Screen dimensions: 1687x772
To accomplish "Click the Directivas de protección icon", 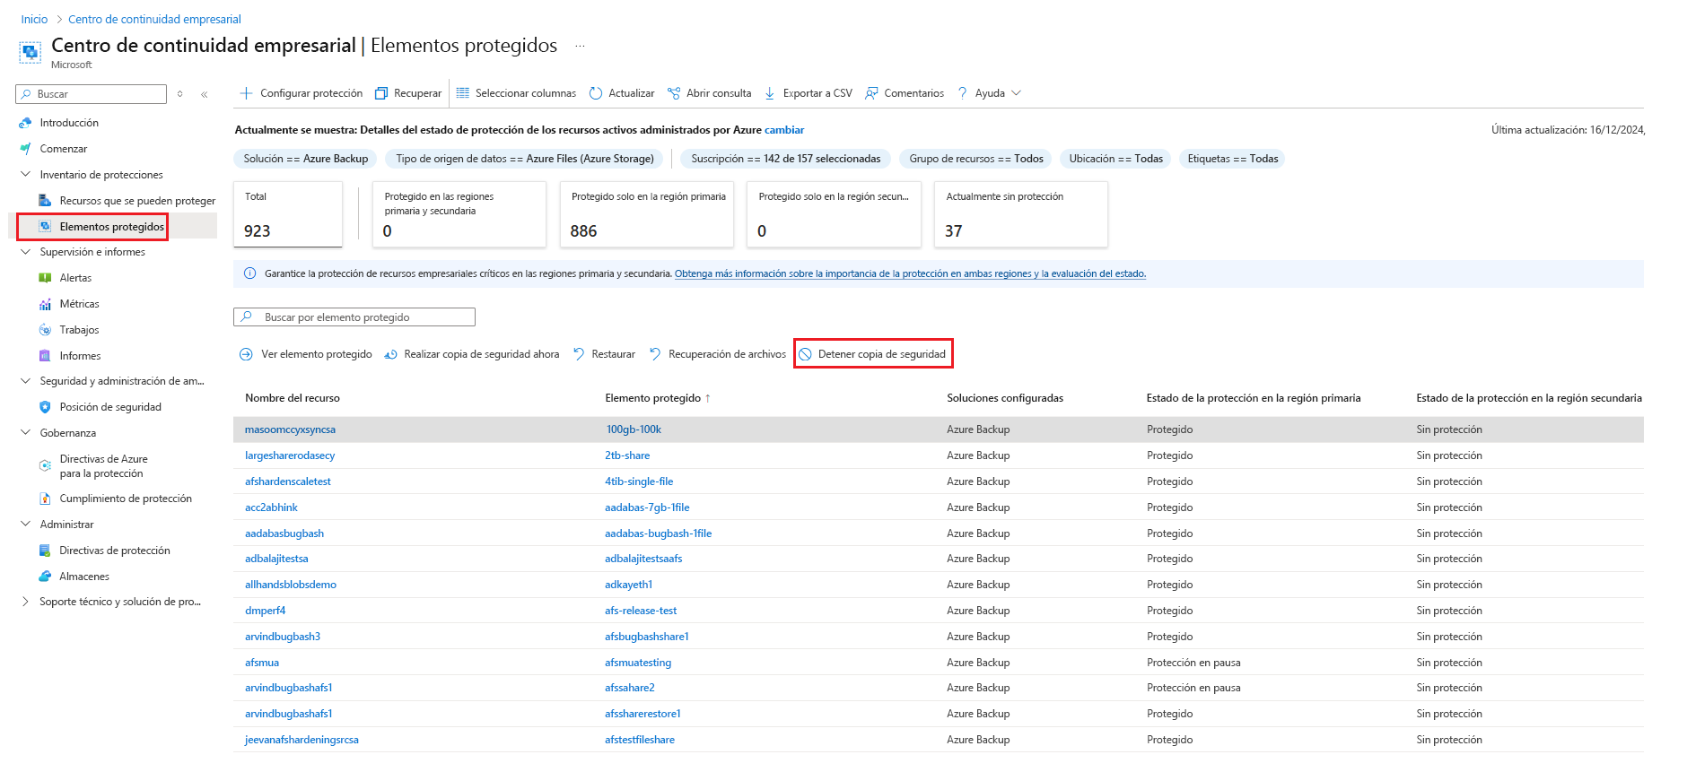I will click(45, 551).
